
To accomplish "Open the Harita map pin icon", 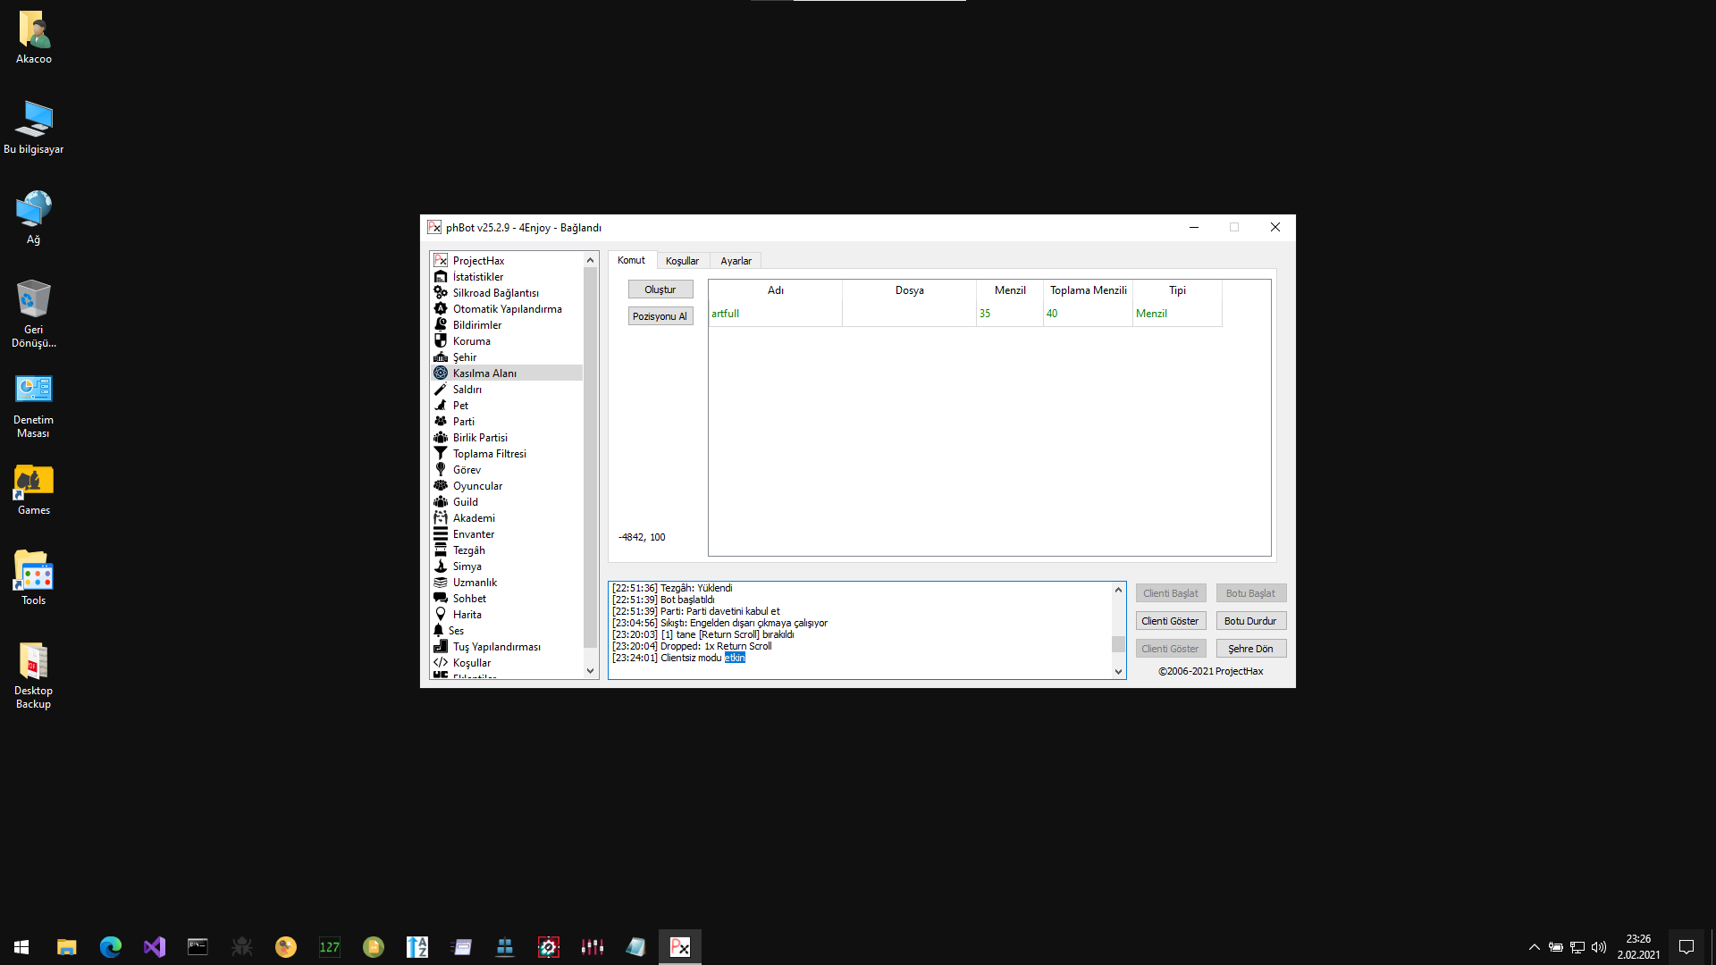I will (x=440, y=615).
